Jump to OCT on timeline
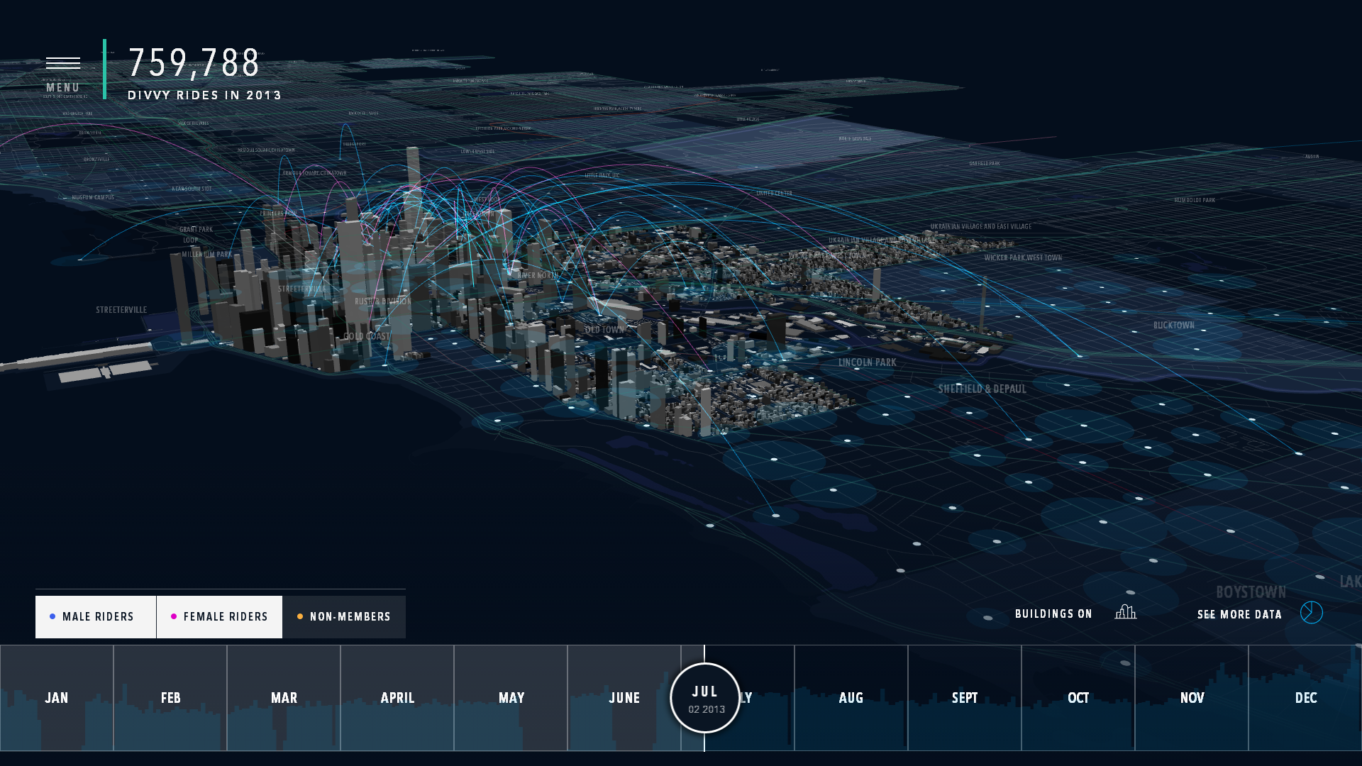 click(1078, 698)
